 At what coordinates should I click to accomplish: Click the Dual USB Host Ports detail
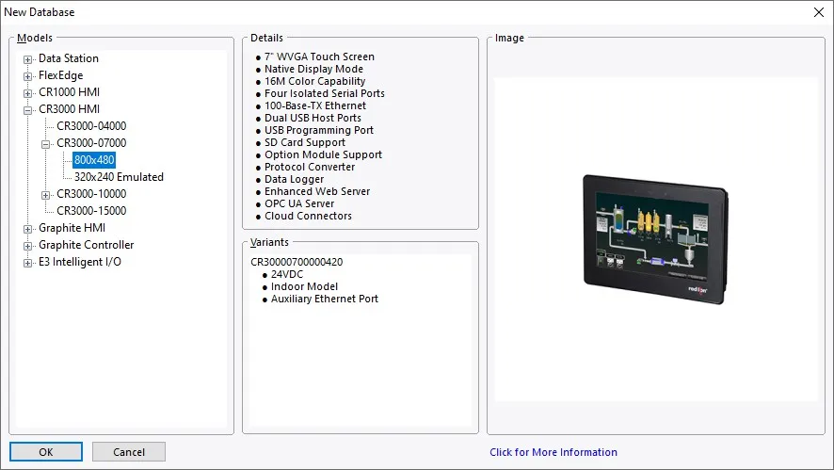(x=313, y=118)
